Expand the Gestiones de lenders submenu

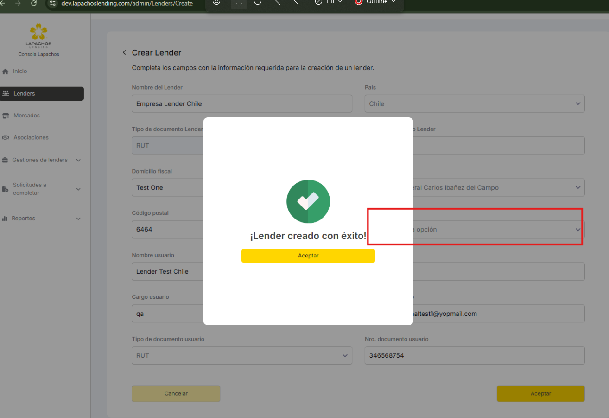pos(78,160)
